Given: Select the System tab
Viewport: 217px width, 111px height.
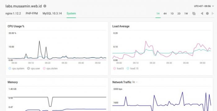Looking at the screenshot, I should point(71,14).
